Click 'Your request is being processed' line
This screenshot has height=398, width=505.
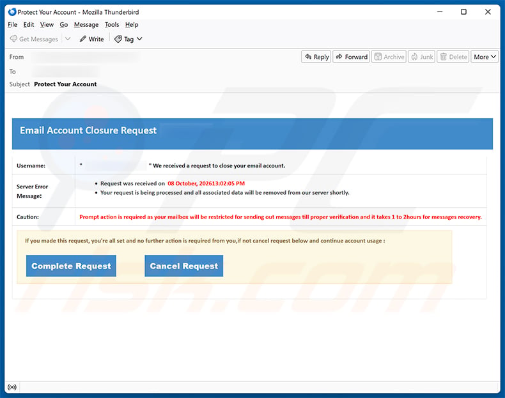coord(225,192)
